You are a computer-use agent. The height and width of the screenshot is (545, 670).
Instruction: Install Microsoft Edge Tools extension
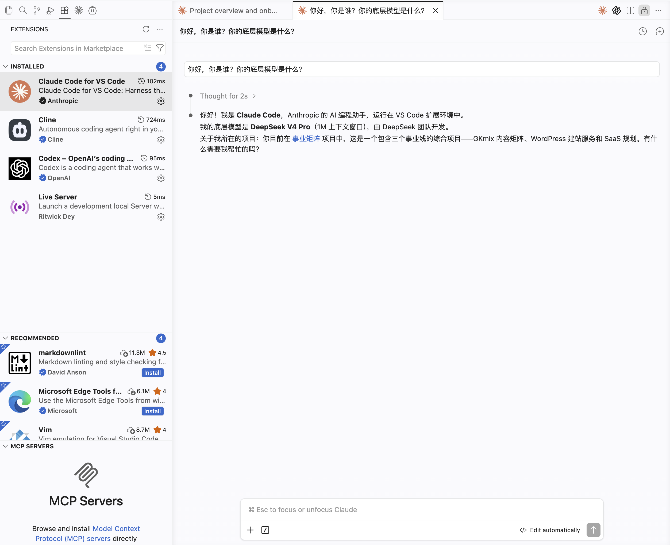[152, 411]
